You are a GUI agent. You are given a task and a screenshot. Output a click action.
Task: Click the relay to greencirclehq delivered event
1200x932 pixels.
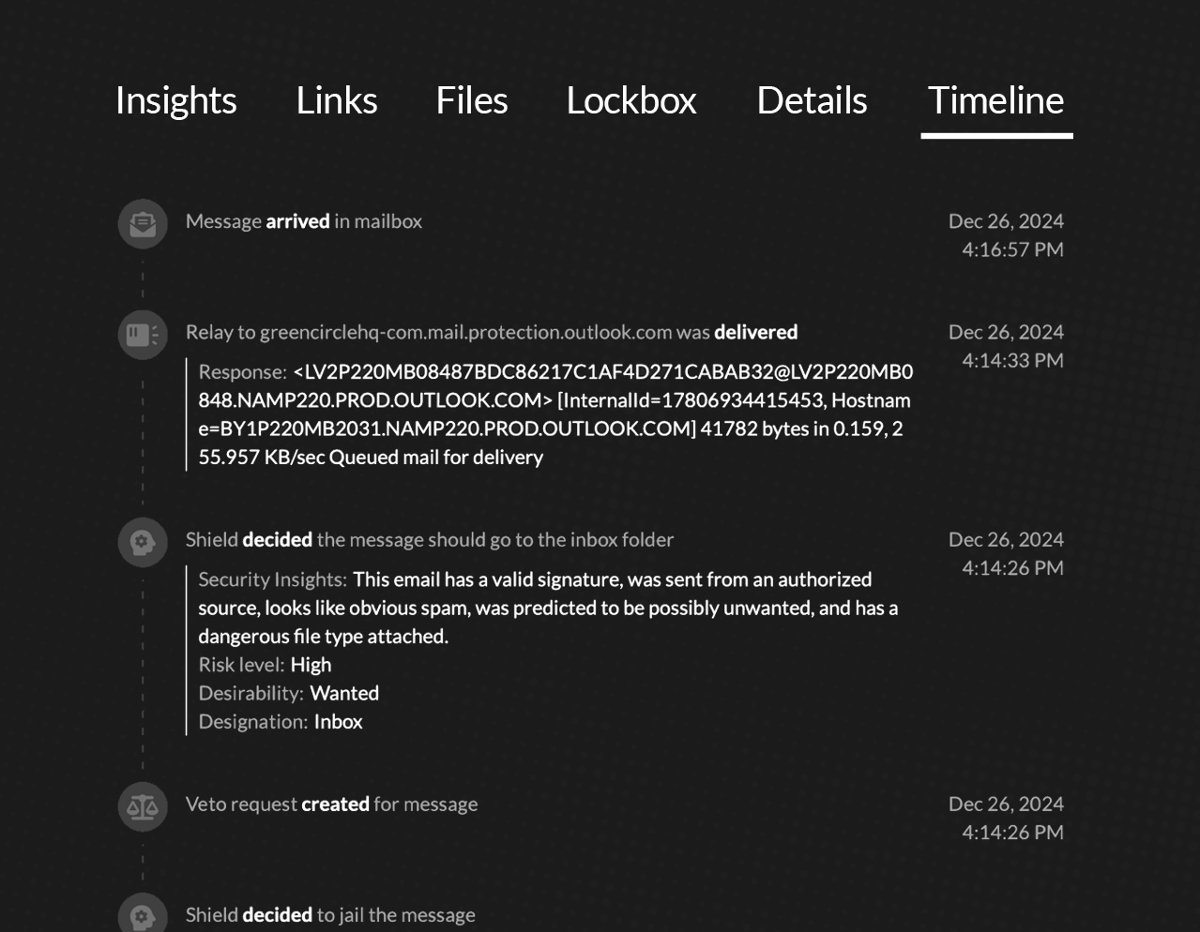click(x=492, y=332)
